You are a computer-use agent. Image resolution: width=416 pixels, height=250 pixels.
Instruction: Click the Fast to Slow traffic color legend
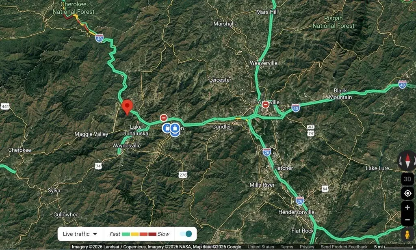coord(139,234)
